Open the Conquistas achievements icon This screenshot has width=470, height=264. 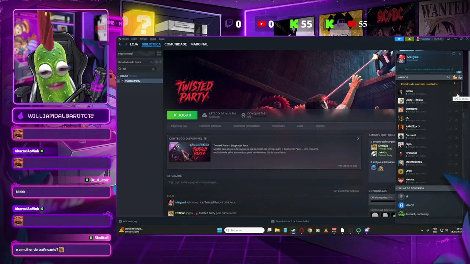click(243, 115)
